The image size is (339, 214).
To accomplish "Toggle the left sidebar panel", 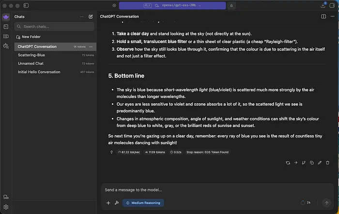I will click(25, 5).
